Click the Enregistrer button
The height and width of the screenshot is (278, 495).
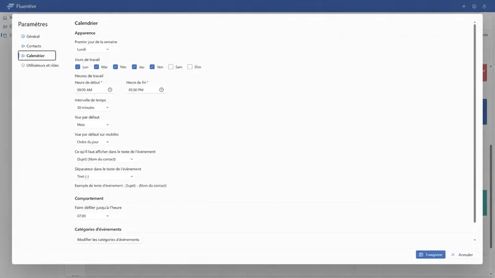(x=431, y=255)
